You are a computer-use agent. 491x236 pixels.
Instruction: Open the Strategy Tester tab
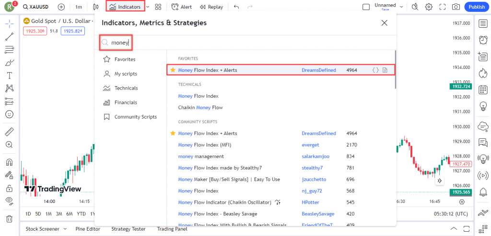tap(129, 229)
